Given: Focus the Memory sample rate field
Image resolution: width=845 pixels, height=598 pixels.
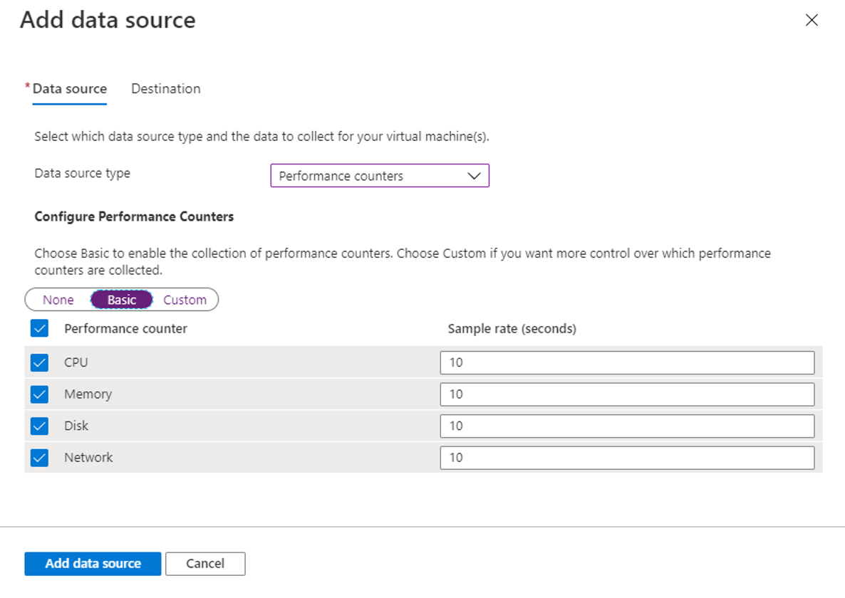Looking at the screenshot, I should [x=626, y=394].
